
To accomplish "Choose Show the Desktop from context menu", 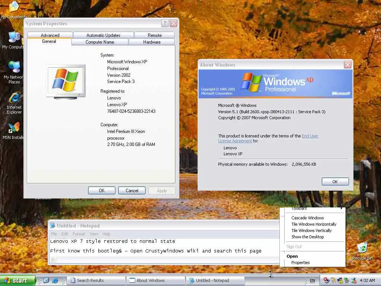I will click(308, 236).
